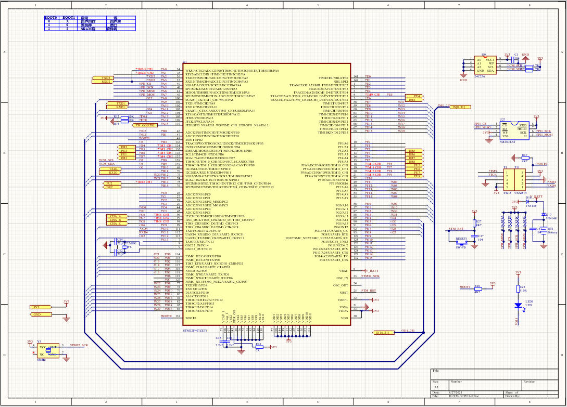Click the Revision field in title block

(540, 385)
